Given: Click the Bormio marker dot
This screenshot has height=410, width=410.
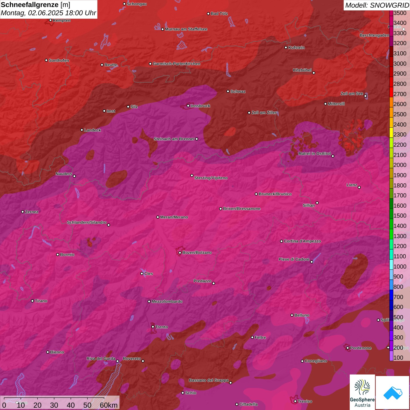Looking at the screenshot, I should click(x=58, y=254).
